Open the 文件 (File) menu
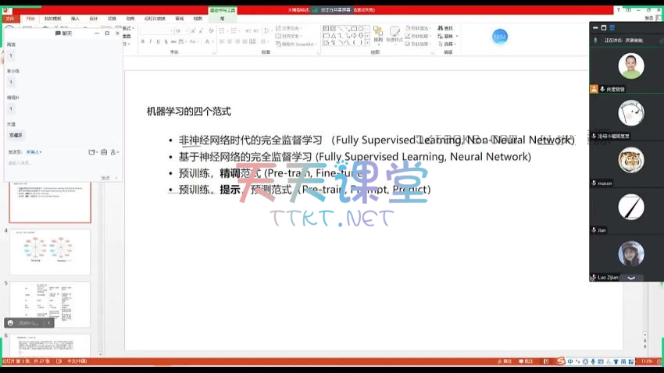 point(9,18)
